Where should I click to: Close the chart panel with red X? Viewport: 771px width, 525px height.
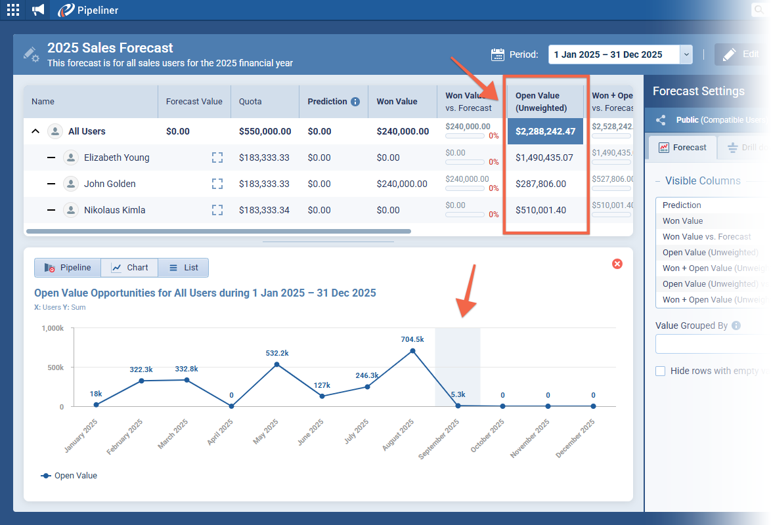pos(617,264)
